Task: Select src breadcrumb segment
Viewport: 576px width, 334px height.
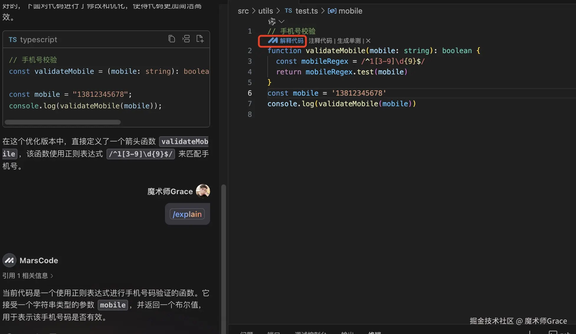Action: [243, 11]
